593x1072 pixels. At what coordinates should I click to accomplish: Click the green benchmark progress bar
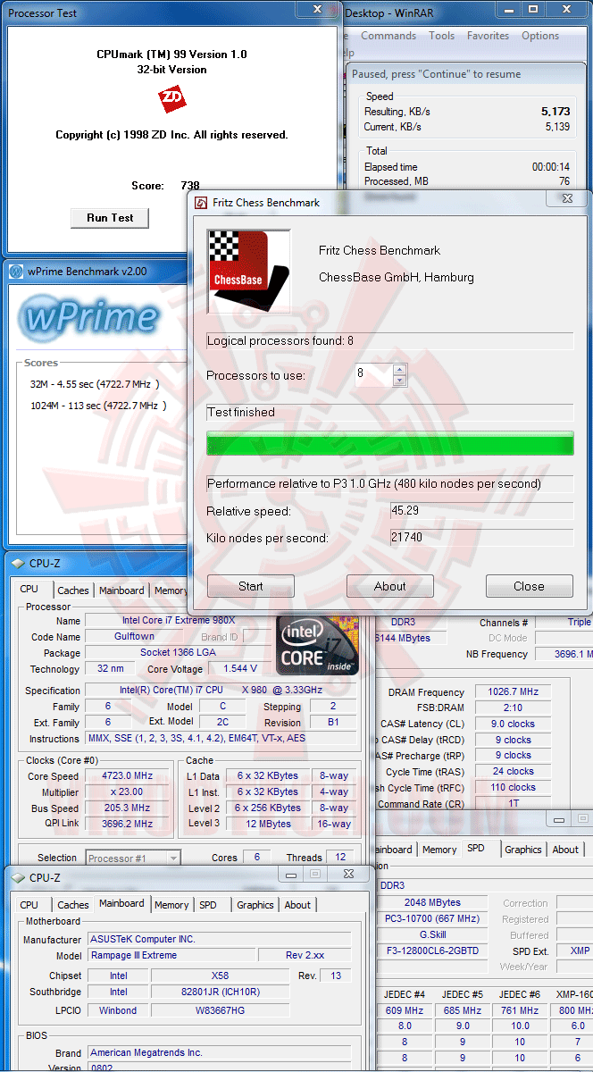pos(390,444)
